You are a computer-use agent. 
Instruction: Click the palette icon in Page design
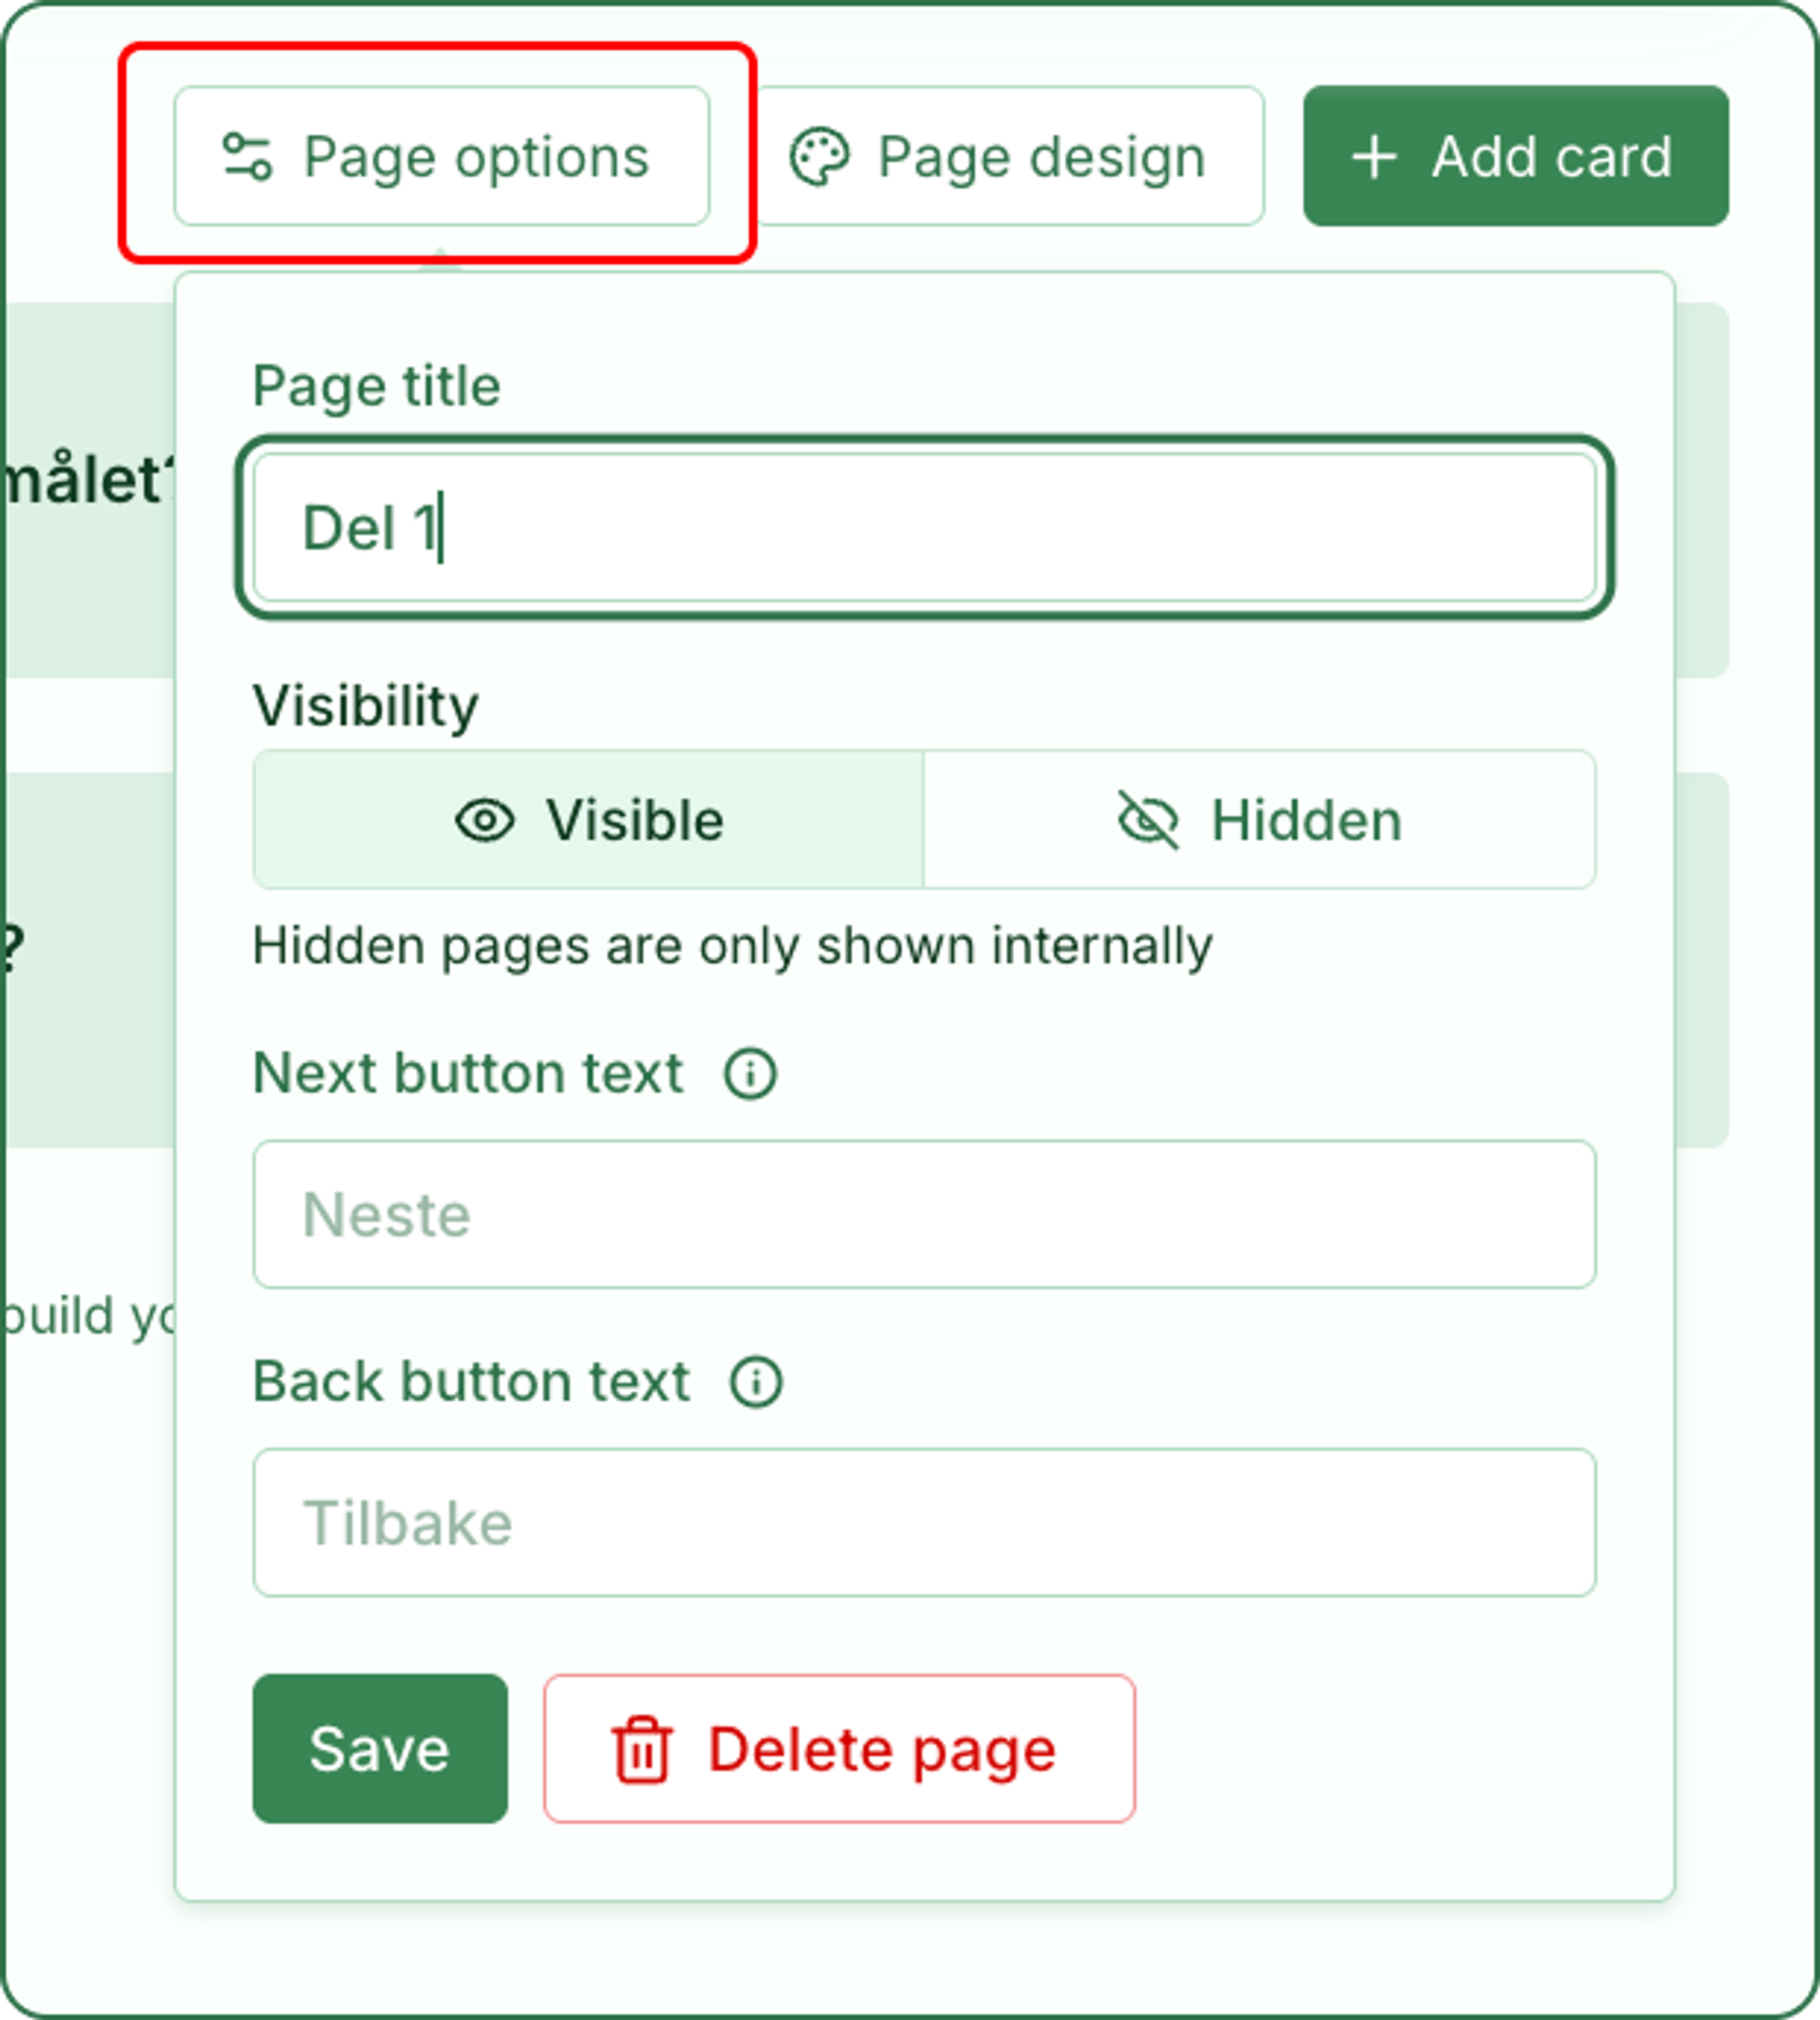[x=820, y=157]
